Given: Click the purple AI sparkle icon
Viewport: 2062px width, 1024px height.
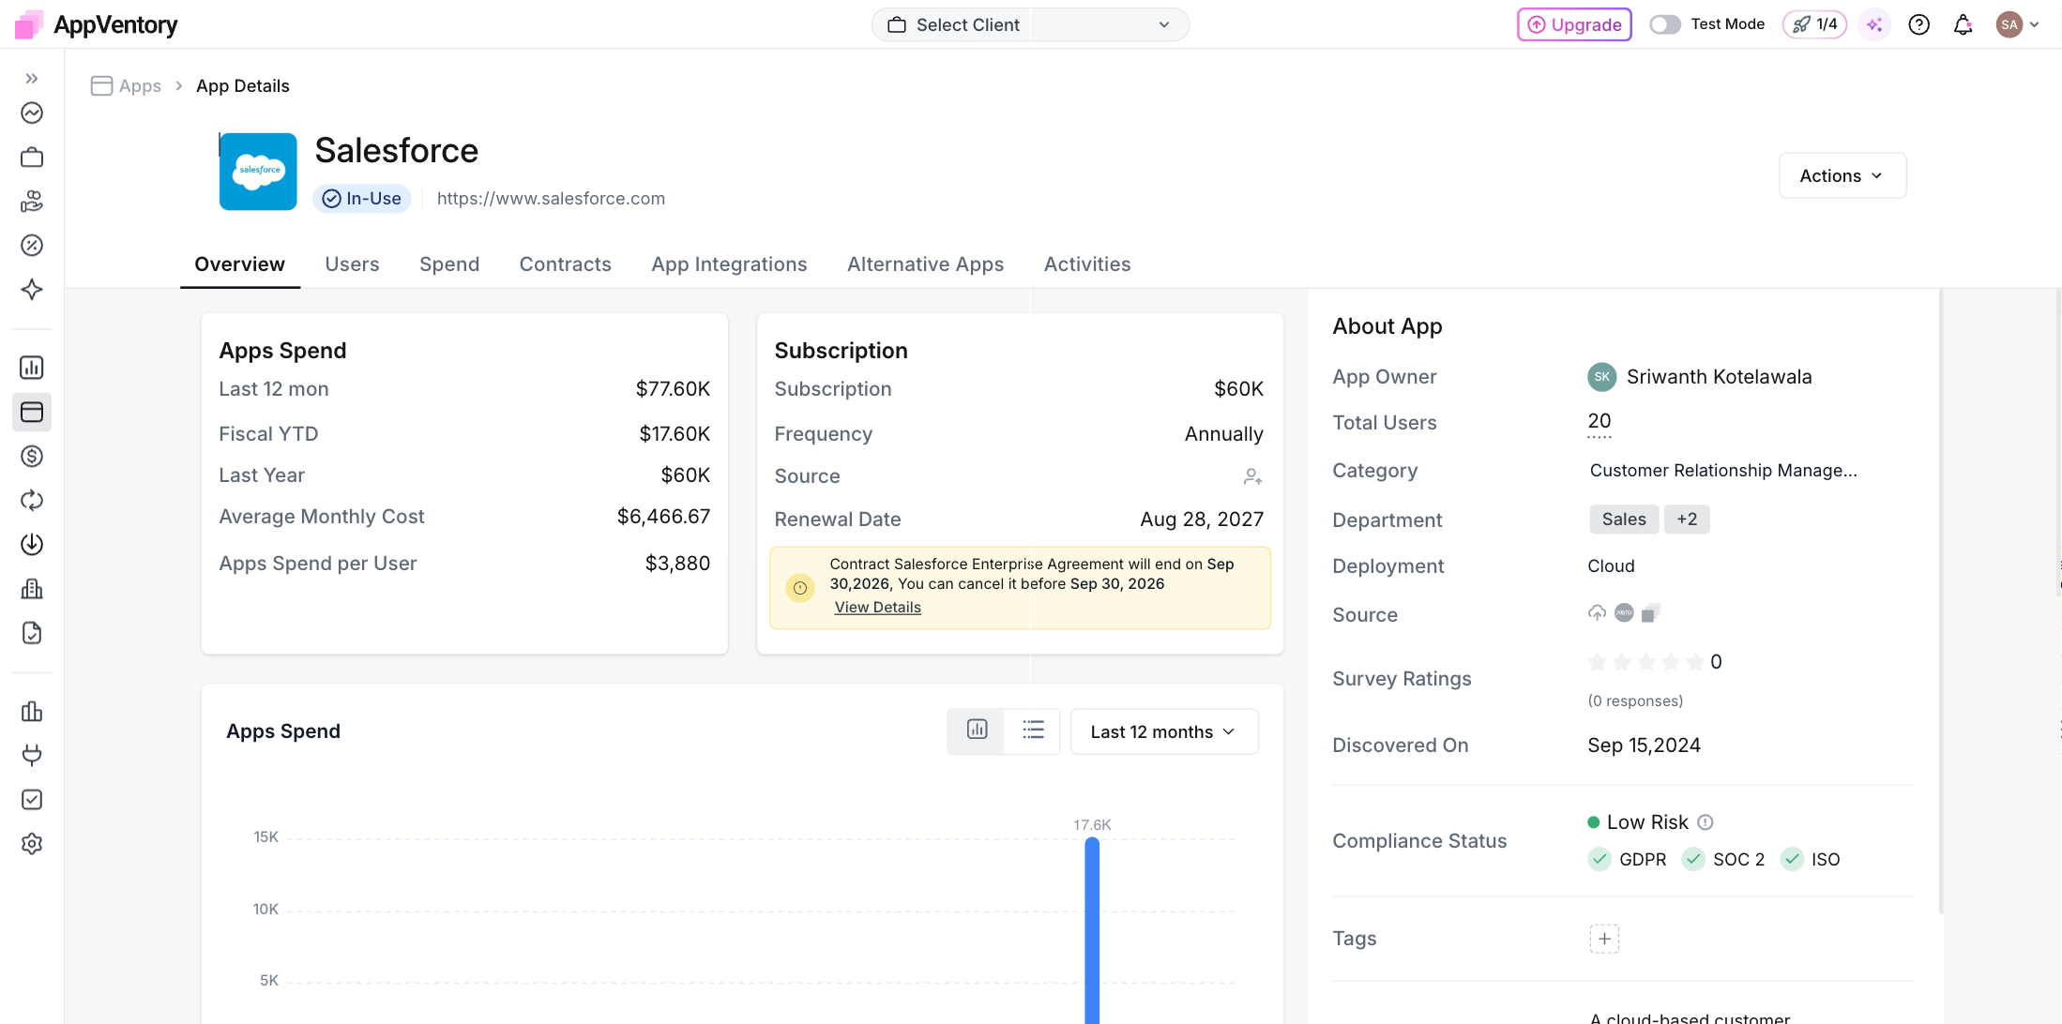Looking at the screenshot, I should point(1874,25).
